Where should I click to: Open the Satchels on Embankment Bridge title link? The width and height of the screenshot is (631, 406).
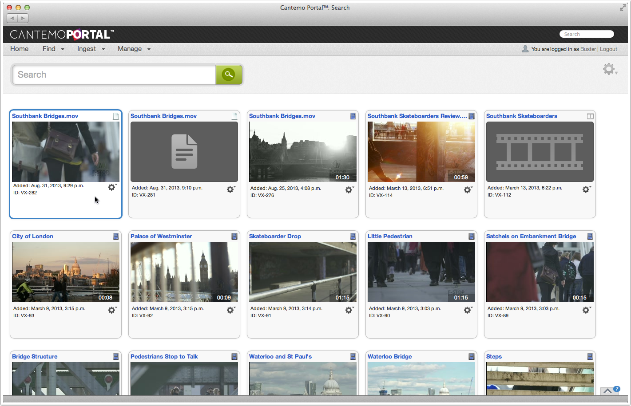tap(531, 237)
